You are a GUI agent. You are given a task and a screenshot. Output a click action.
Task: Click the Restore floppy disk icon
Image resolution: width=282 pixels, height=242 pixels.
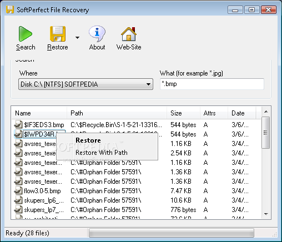pyautogui.click(x=58, y=34)
